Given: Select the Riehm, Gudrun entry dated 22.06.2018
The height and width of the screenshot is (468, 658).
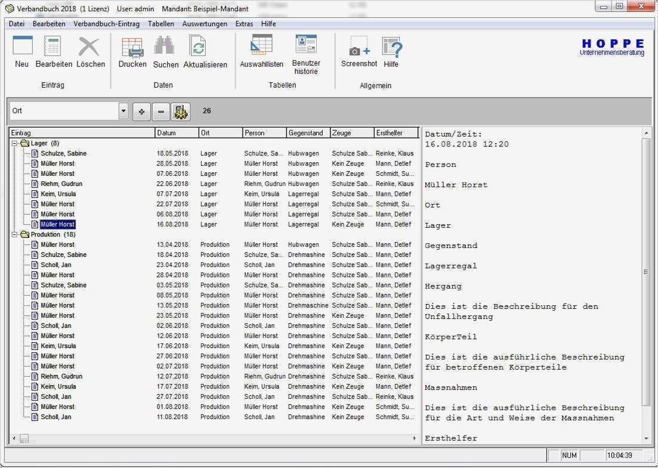Looking at the screenshot, I should pyautogui.click(x=61, y=184).
